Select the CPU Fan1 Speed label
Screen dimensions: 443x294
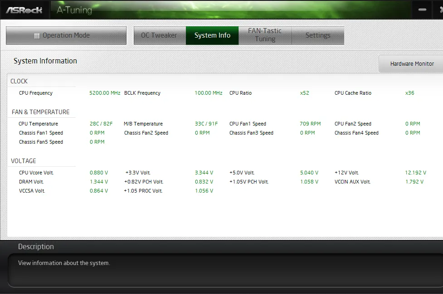click(248, 124)
